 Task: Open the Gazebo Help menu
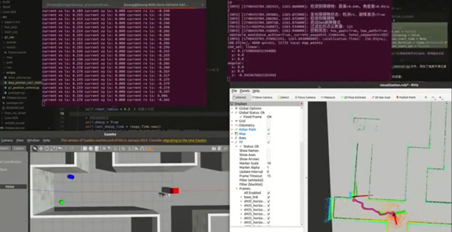pyautogui.click(x=46, y=140)
